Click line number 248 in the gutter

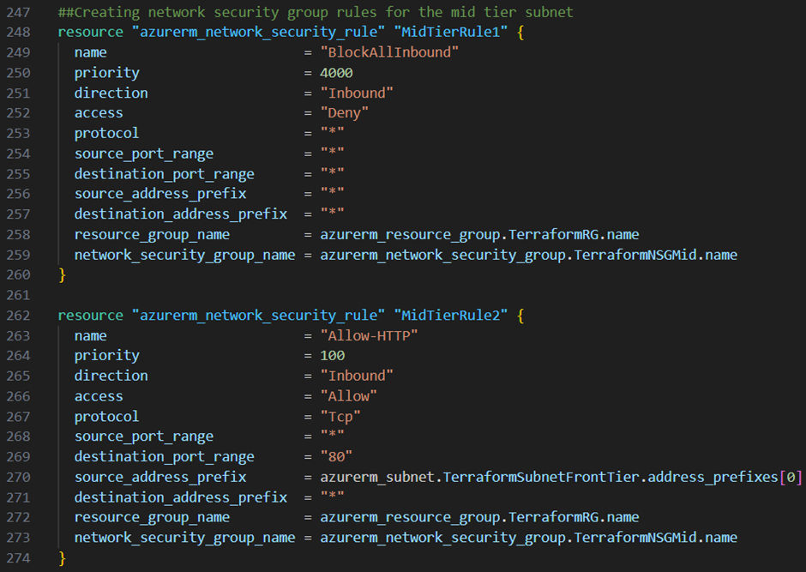(x=19, y=32)
